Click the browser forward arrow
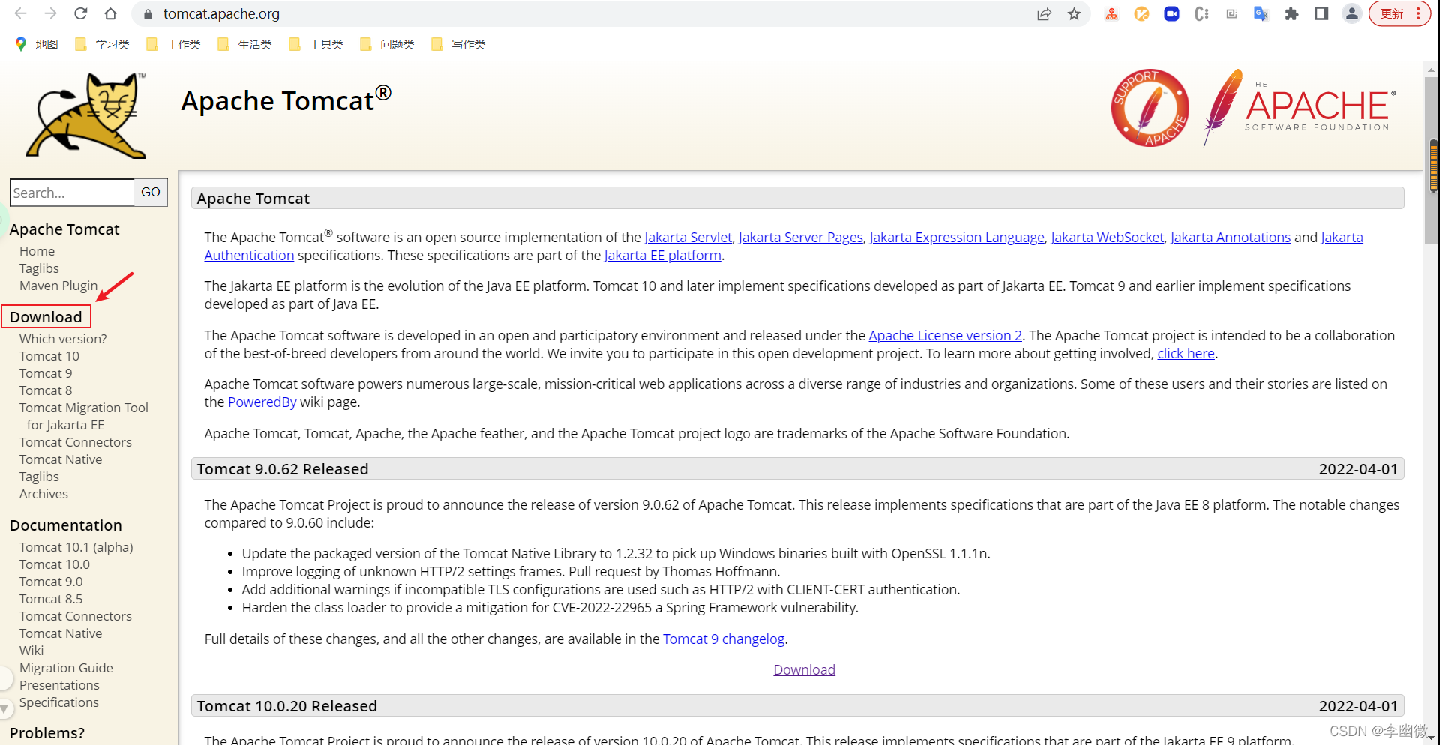 [50, 13]
